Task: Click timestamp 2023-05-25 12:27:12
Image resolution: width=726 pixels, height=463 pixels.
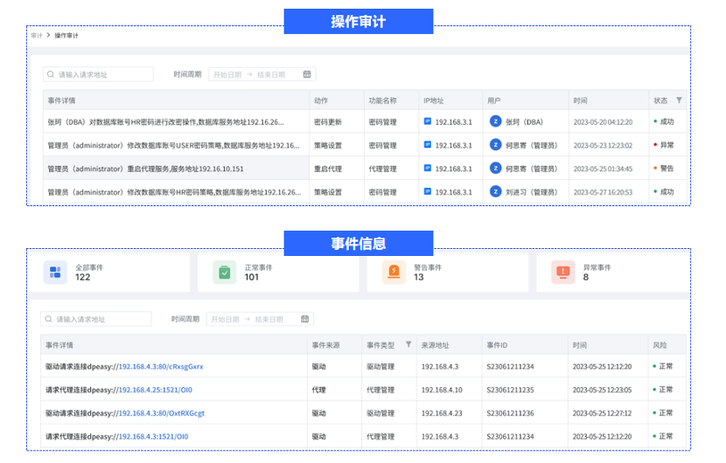Action: [x=602, y=413]
